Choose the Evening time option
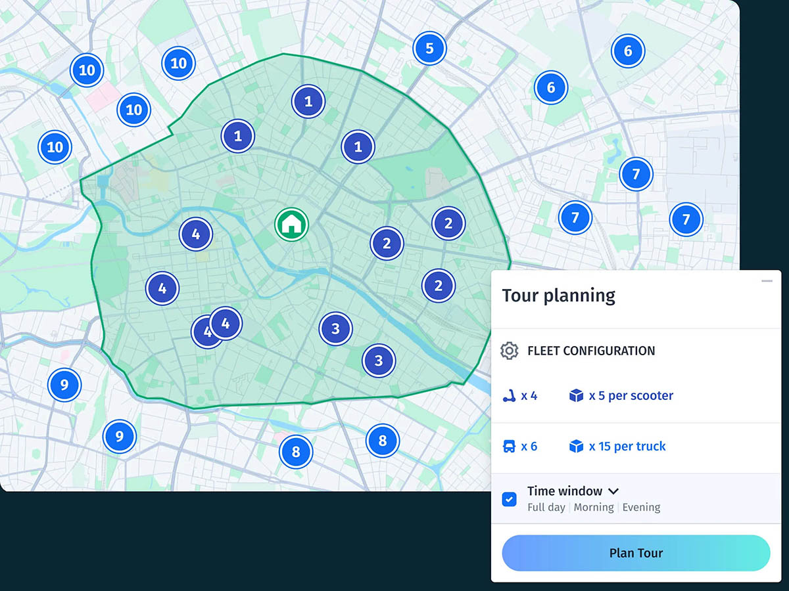 [641, 508]
